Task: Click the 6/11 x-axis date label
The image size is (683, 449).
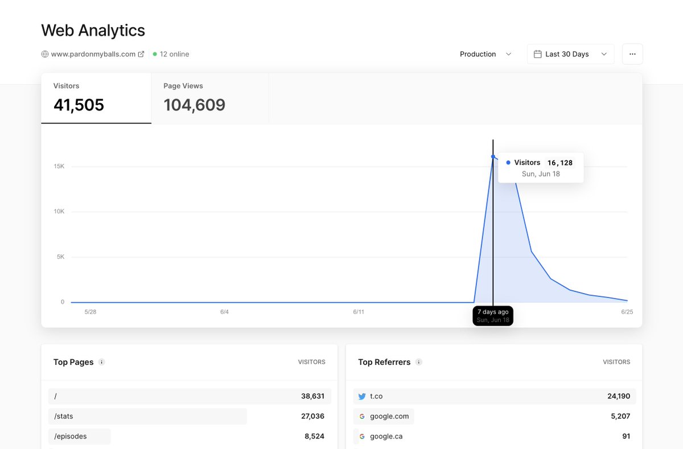Action: coord(359,312)
